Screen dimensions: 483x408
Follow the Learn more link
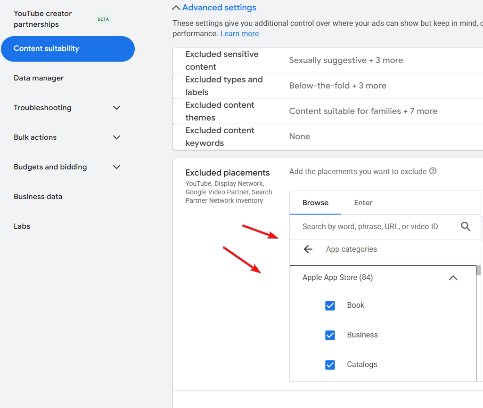pos(240,33)
